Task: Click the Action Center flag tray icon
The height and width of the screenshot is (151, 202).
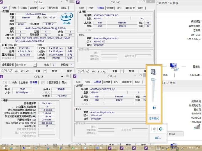Action: [x=167, y=148]
